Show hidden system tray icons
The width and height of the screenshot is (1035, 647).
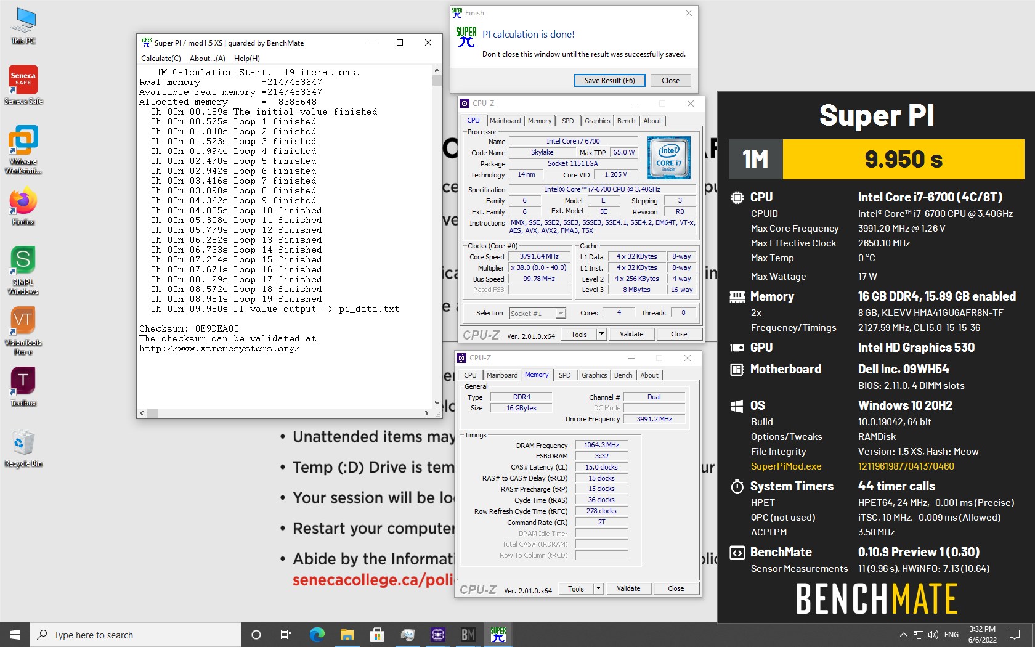click(x=903, y=635)
